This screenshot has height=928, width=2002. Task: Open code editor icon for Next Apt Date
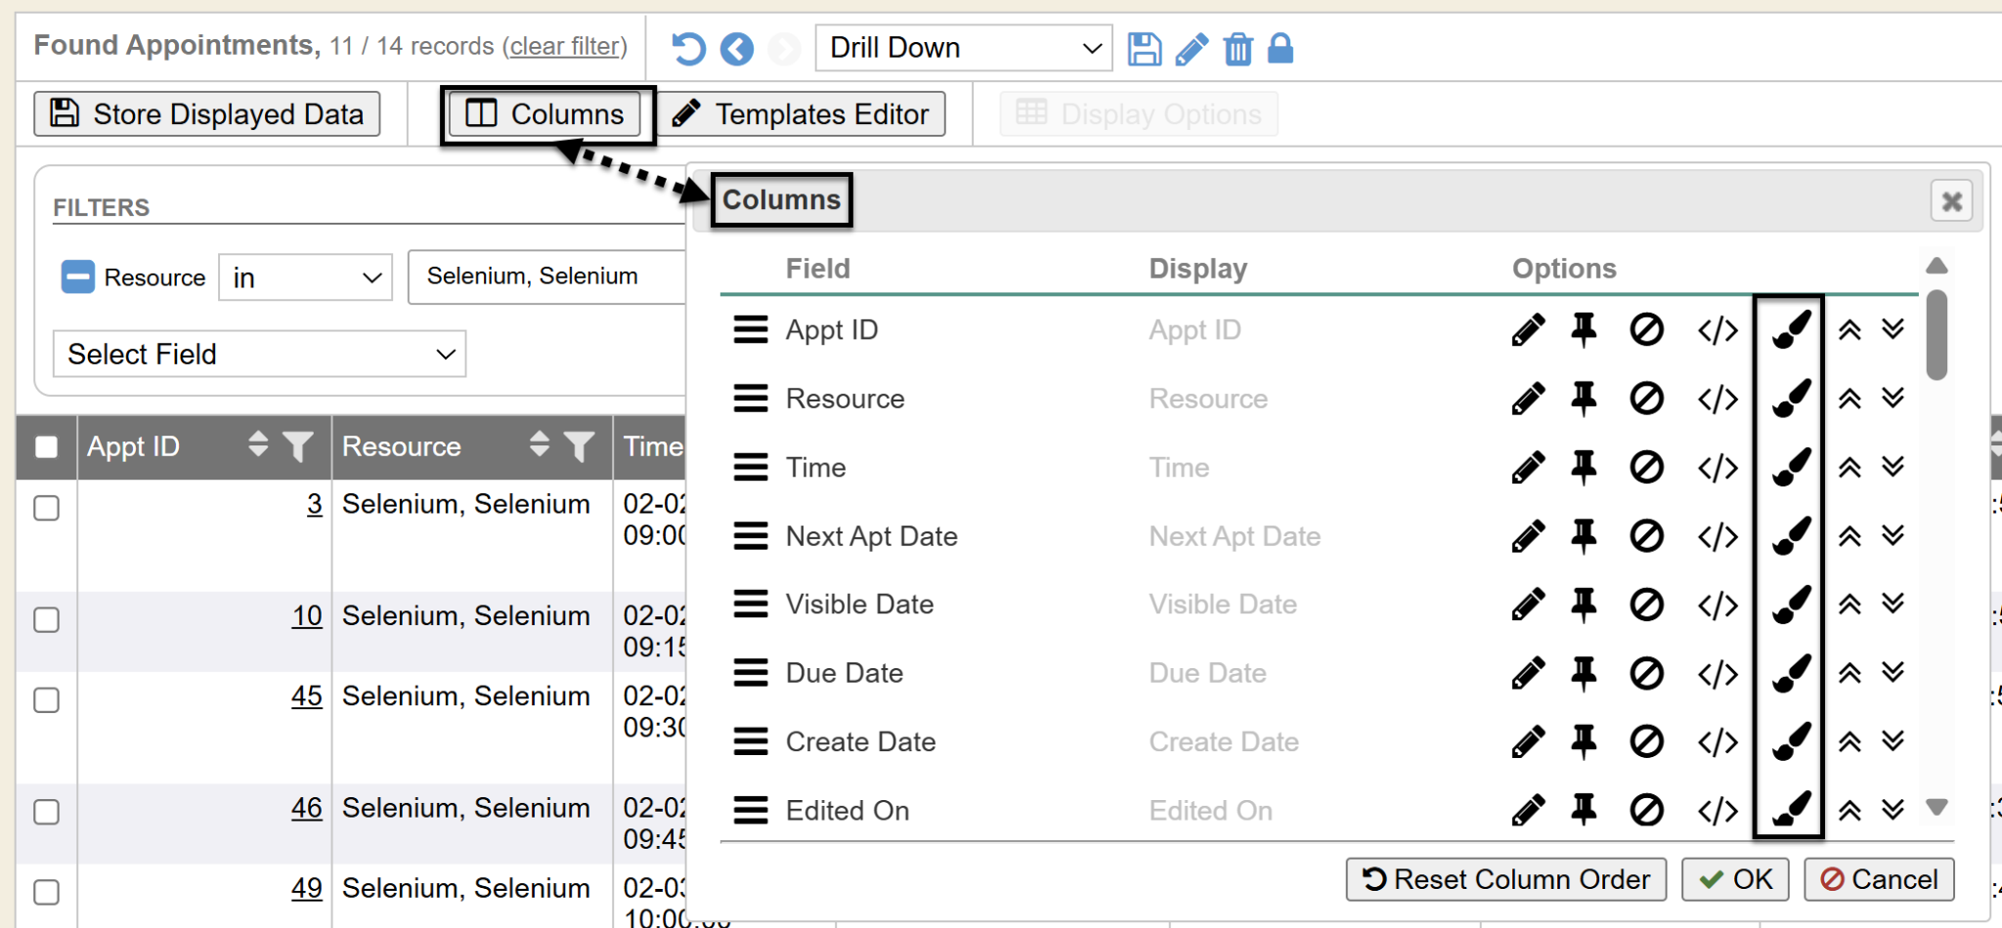(x=1718, y=536)
